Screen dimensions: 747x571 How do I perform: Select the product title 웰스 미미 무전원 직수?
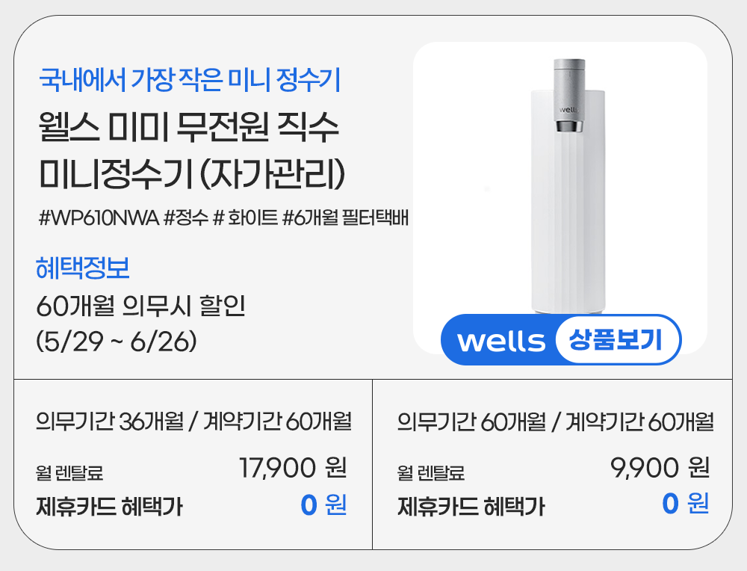(x=189, y=127)
